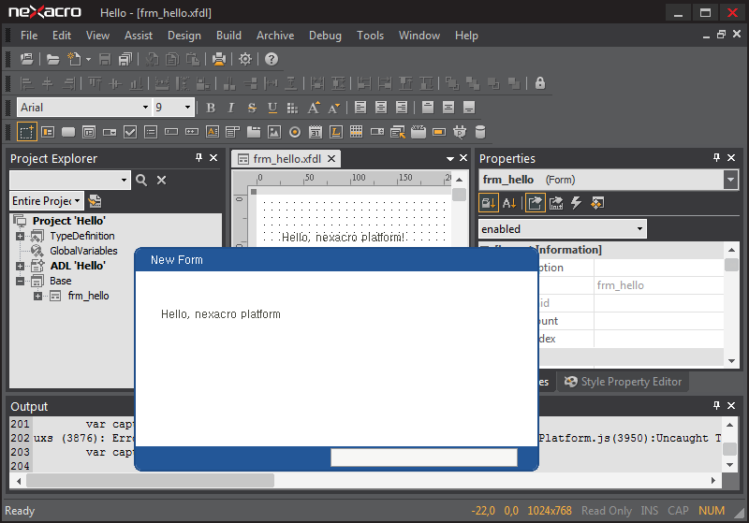Toggle categorized sorting in Properties
Viewport: 749px width, 523px height.
pyautogui.click(x=488, y=203)
